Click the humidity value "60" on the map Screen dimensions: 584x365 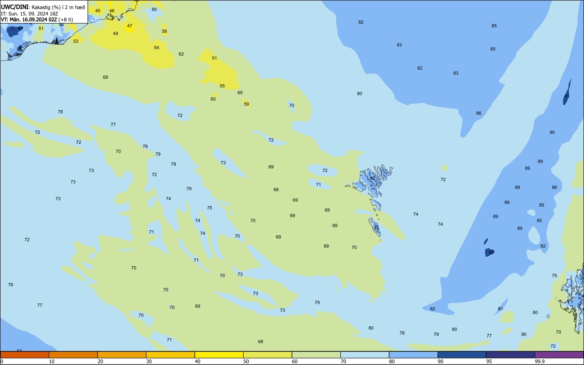(213, 99)
